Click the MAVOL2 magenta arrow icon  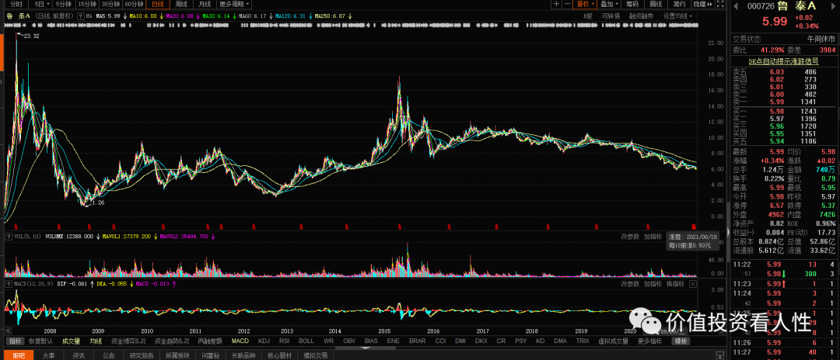click(x=213, y=236)
